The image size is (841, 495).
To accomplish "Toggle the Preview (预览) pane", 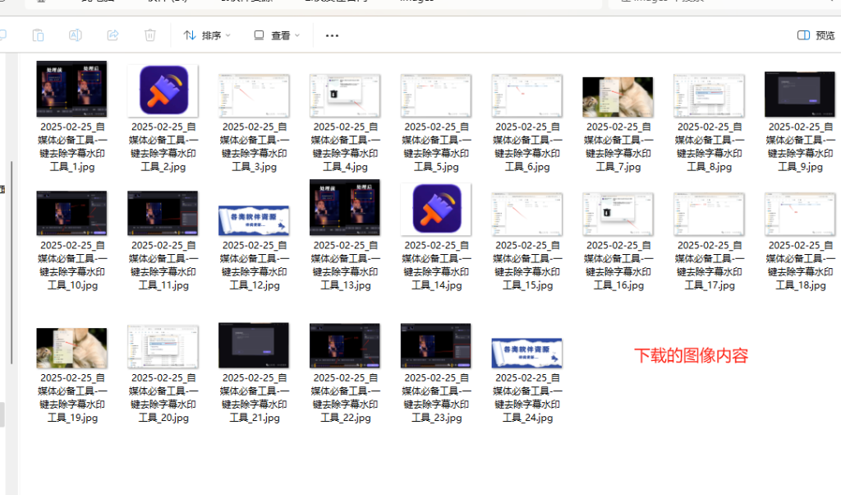I will click(x=816, y=35).
